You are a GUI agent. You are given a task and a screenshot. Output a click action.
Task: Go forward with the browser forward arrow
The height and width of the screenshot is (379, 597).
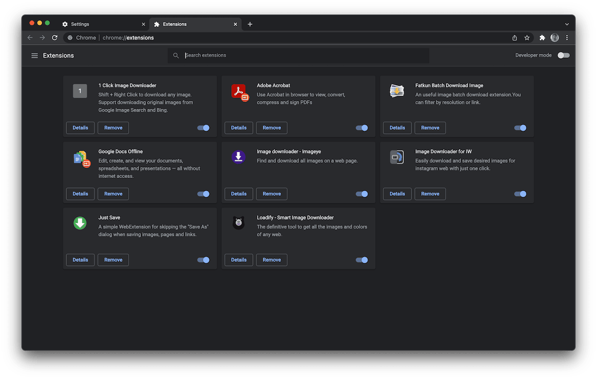[42, 38]
